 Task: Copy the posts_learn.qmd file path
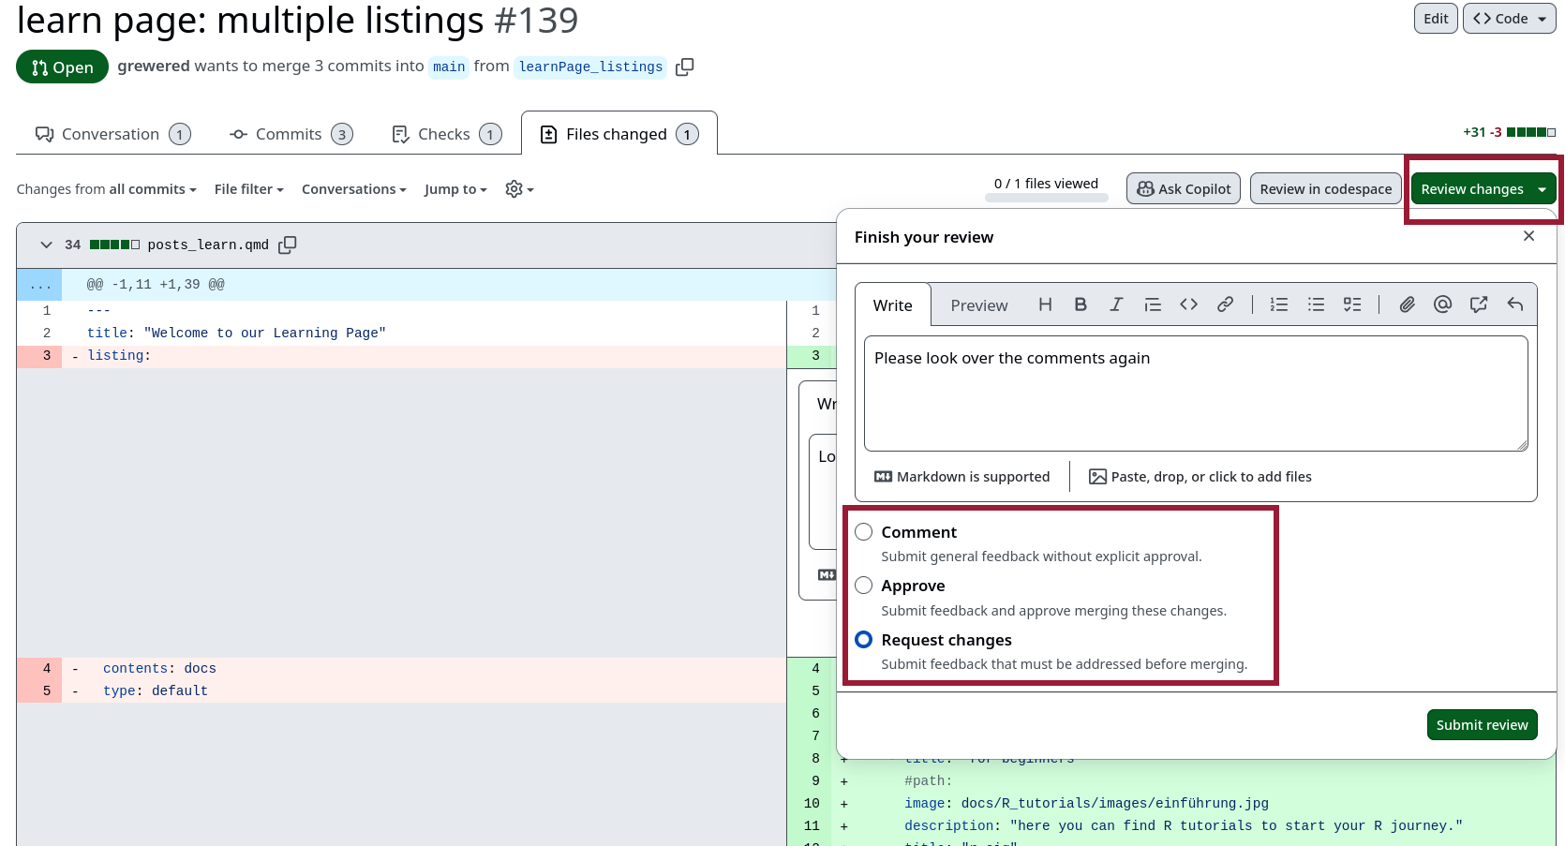click(288, 245)
